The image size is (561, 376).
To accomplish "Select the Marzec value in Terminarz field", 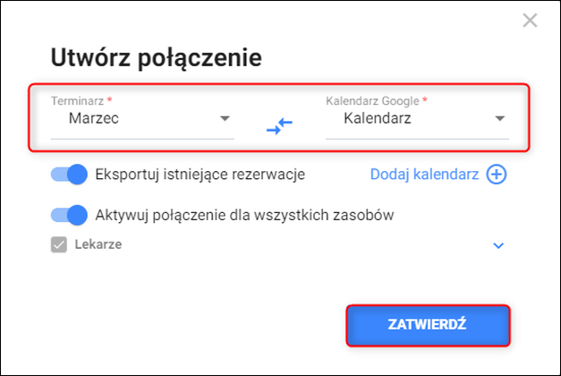I will (94, 118).
